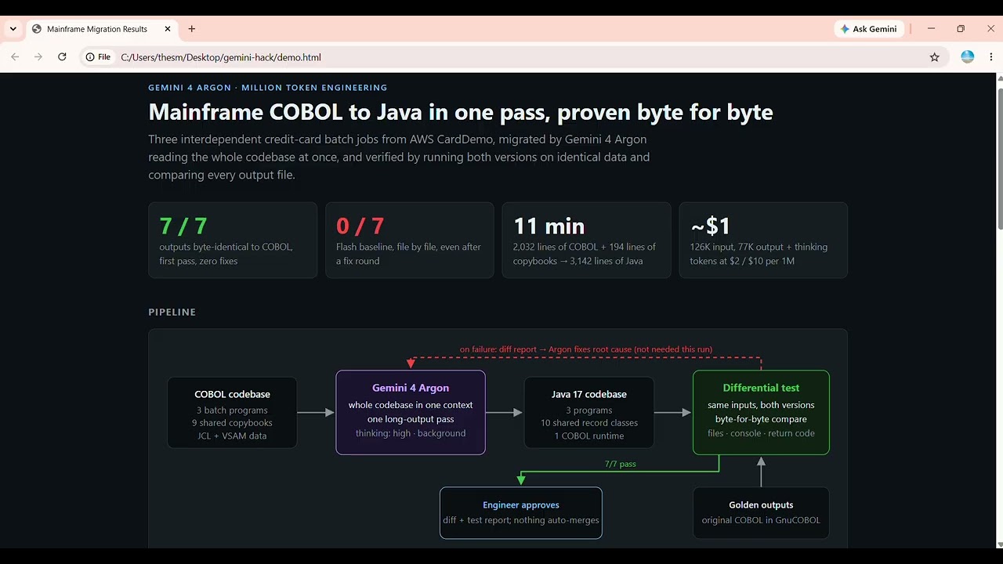The image size is (1003, 564).
Task: Open the tab search dropdown arrow
Action: tap(13, 29)
